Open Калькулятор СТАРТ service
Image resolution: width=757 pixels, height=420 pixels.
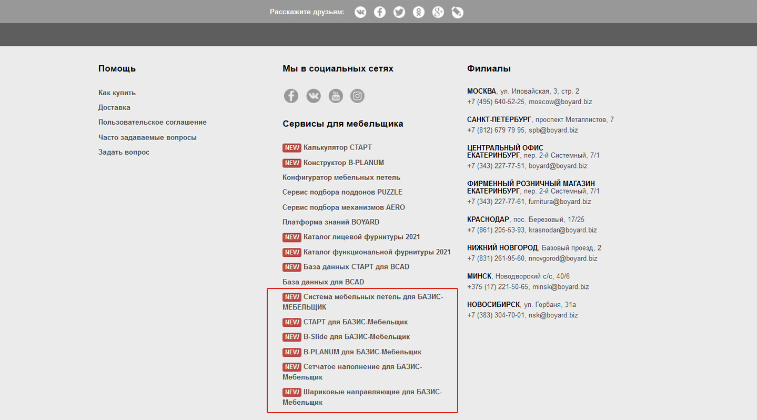(x=338, y=147)
